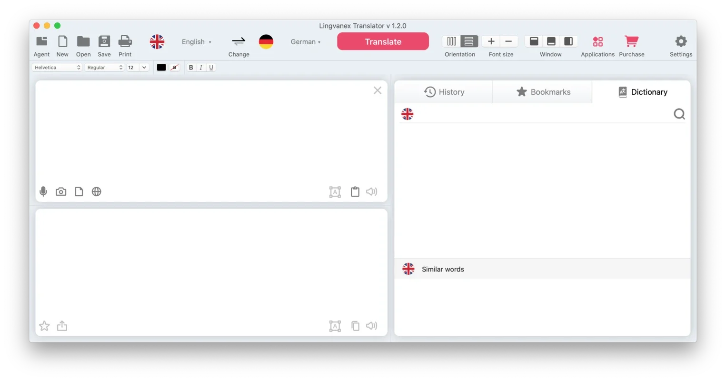Create a New document
Screen dimensions: 726x381
[x=62, y=41]
